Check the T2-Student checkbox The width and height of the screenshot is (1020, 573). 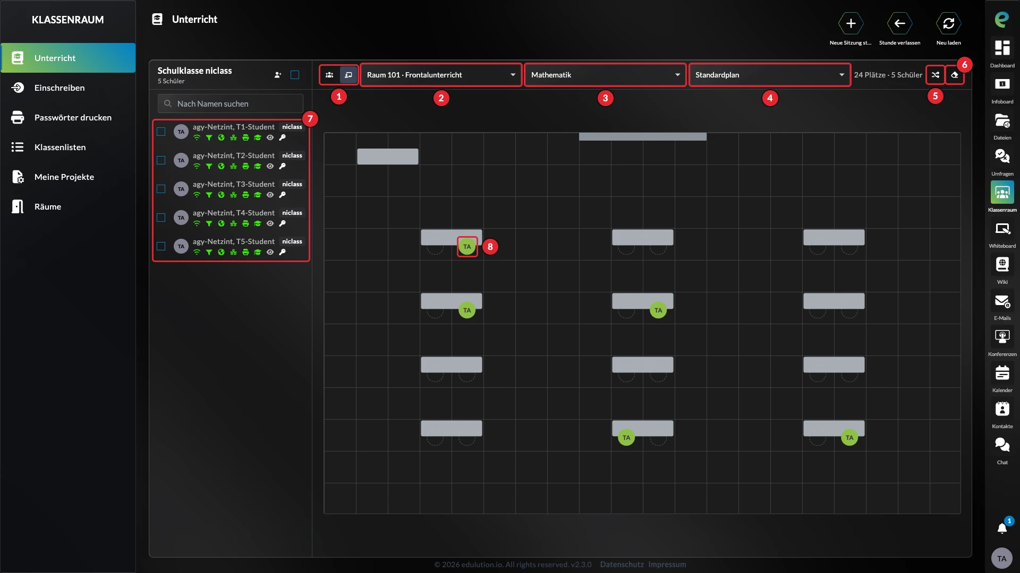(161, 160)
